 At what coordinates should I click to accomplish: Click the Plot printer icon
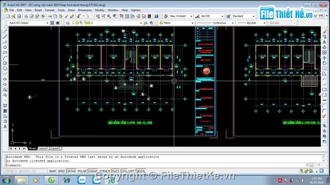point(26,16)
